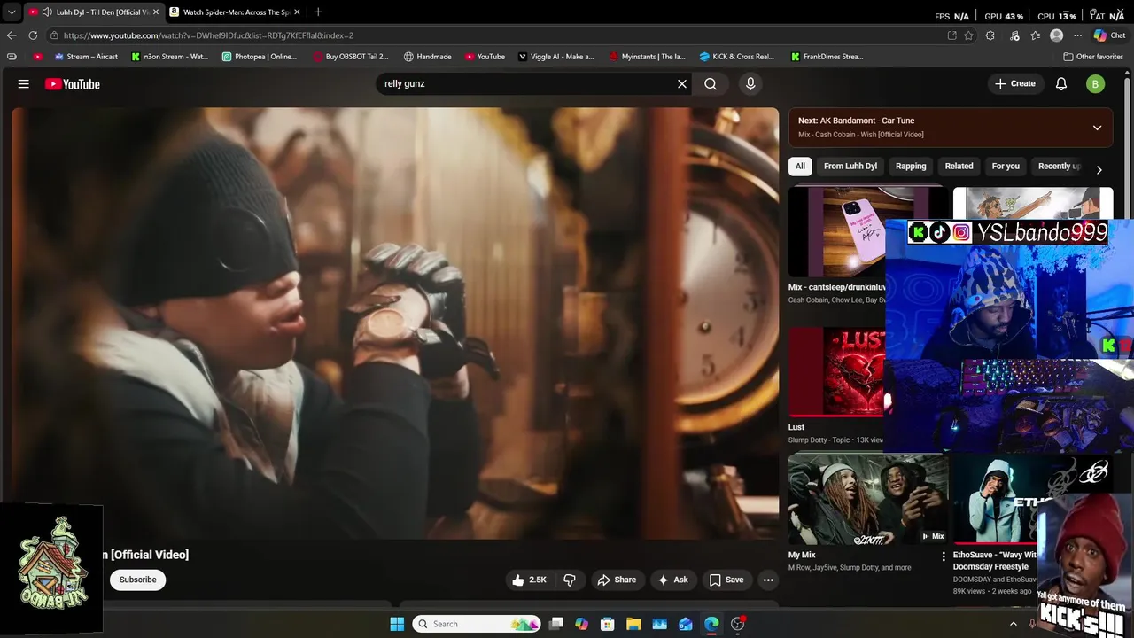
Task: Open Task View on the taskbar
Action: [555, 624]
